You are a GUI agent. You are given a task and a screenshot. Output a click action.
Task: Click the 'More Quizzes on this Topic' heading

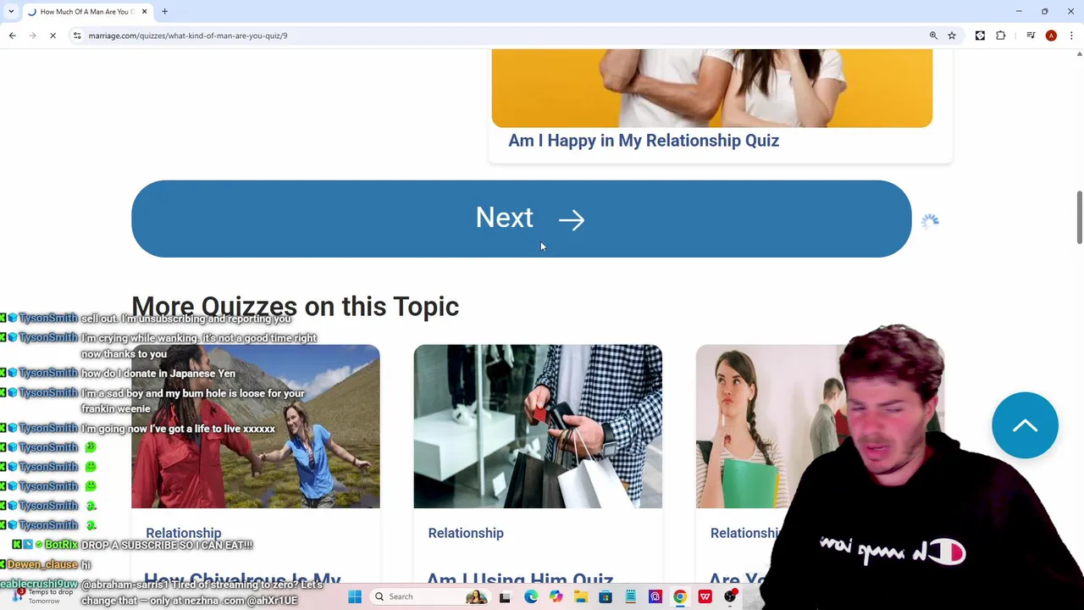pyautogui.click(x=295, y=306)
